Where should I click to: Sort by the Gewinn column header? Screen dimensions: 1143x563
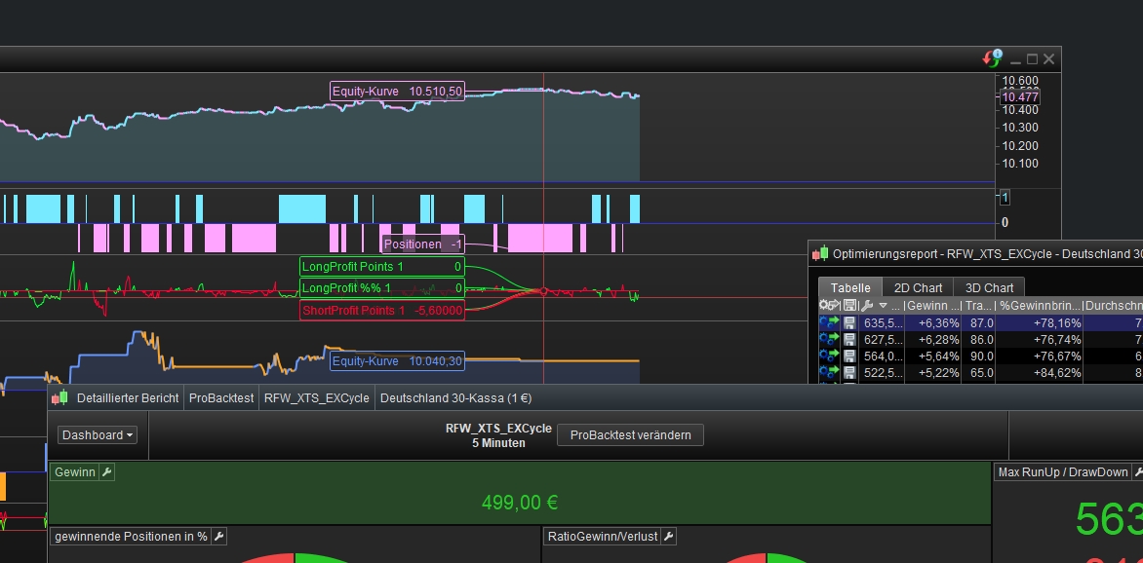933,305
